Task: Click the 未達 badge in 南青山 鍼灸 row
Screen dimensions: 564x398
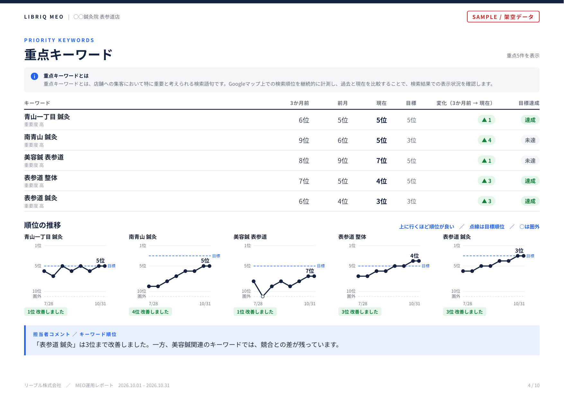Action: tap(530, 140)
